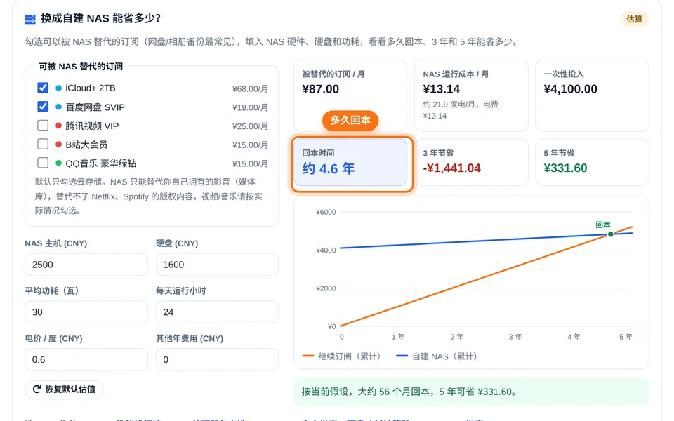Click the ¥68.00/月 price of iCloud+
Viewport: 674px width, 421px height.
[250, 88]
